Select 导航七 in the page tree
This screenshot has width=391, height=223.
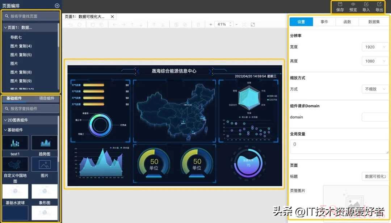pyautogui.click(x=16, y=37)
